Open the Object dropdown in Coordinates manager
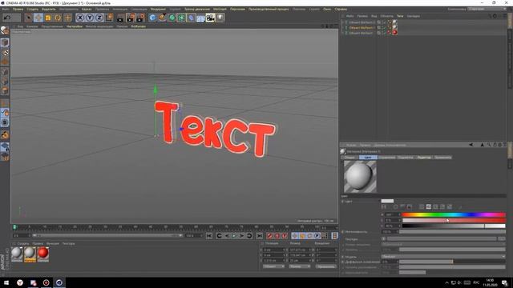The width and height of the screenshot is (513, 288). pos(273,266)
